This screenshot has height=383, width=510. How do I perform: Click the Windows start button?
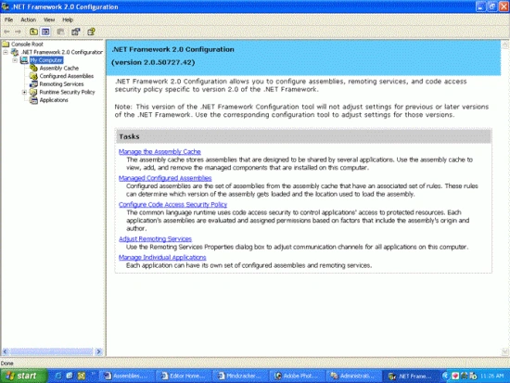23,376
